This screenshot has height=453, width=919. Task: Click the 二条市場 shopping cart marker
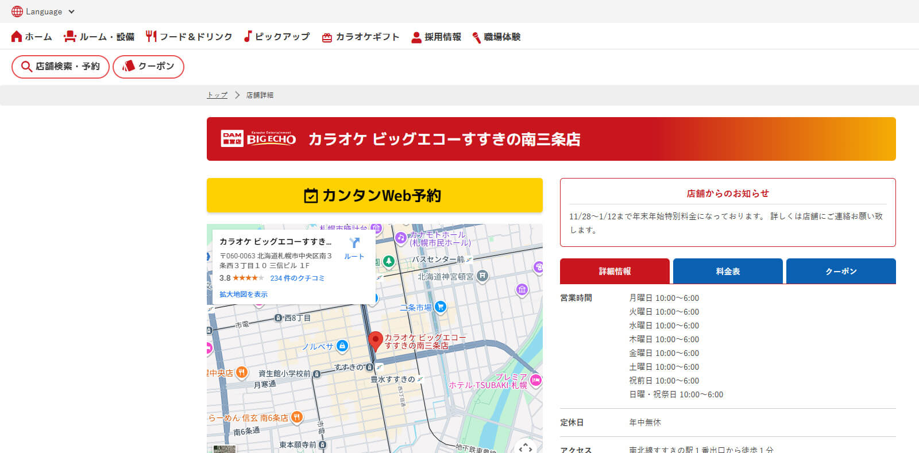pyautogui.click(x=441, y=307)
